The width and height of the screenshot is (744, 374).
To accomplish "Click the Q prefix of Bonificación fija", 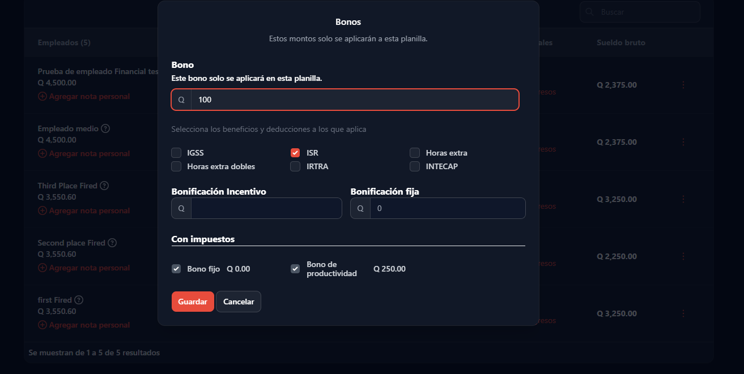I will click(x=360, y=208).
